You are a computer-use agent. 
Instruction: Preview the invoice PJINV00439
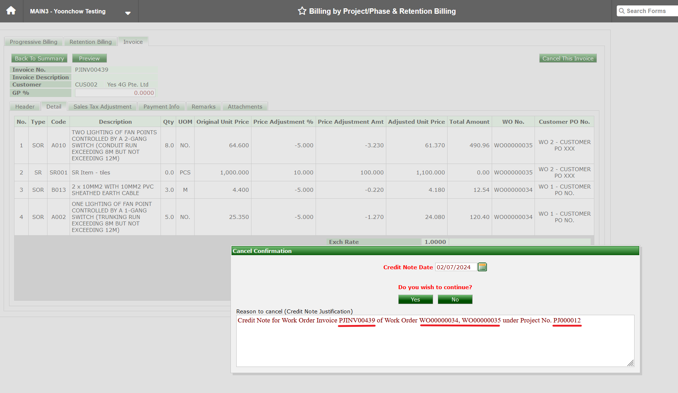click(89, 58)
